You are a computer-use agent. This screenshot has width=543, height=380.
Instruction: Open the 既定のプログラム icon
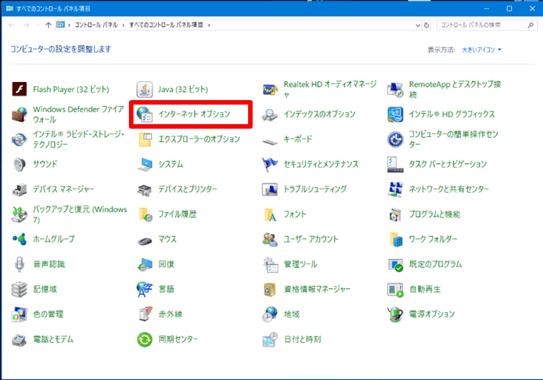[395, 265]
